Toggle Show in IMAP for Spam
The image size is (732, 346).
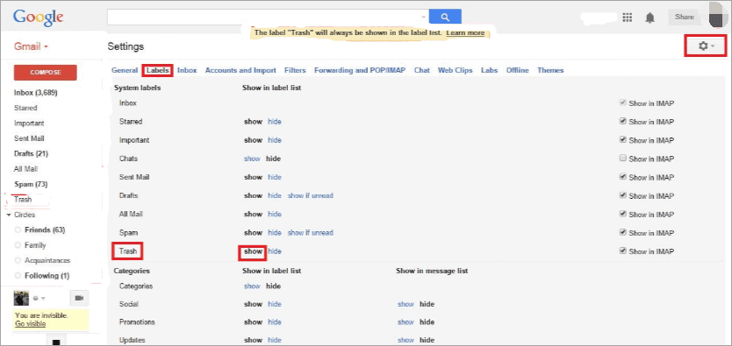622,232
